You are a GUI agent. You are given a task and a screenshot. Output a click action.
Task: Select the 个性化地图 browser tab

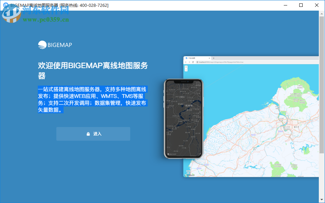pyautogui.click(x=192, y=58)
